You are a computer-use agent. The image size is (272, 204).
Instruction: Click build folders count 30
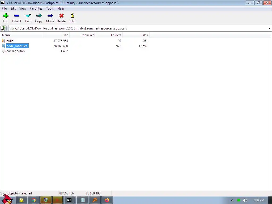[119, 41]
